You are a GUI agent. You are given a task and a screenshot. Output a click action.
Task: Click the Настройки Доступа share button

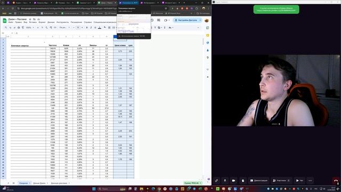click(x=186, y=20)
